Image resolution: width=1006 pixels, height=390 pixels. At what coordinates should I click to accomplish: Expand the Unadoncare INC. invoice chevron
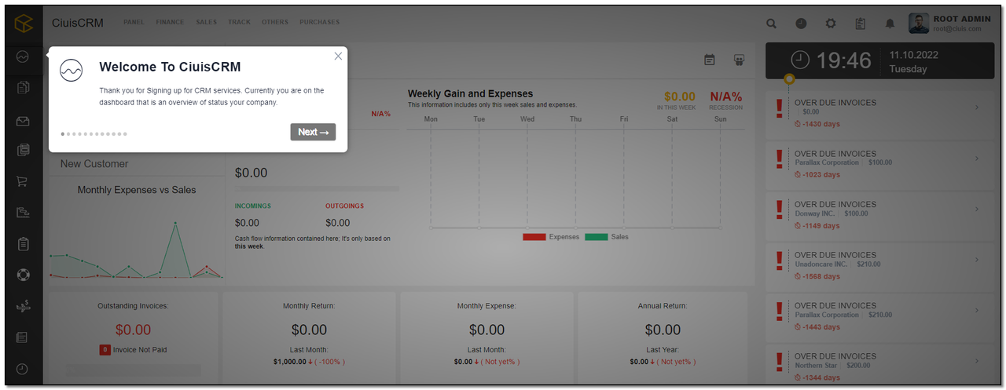976,260
